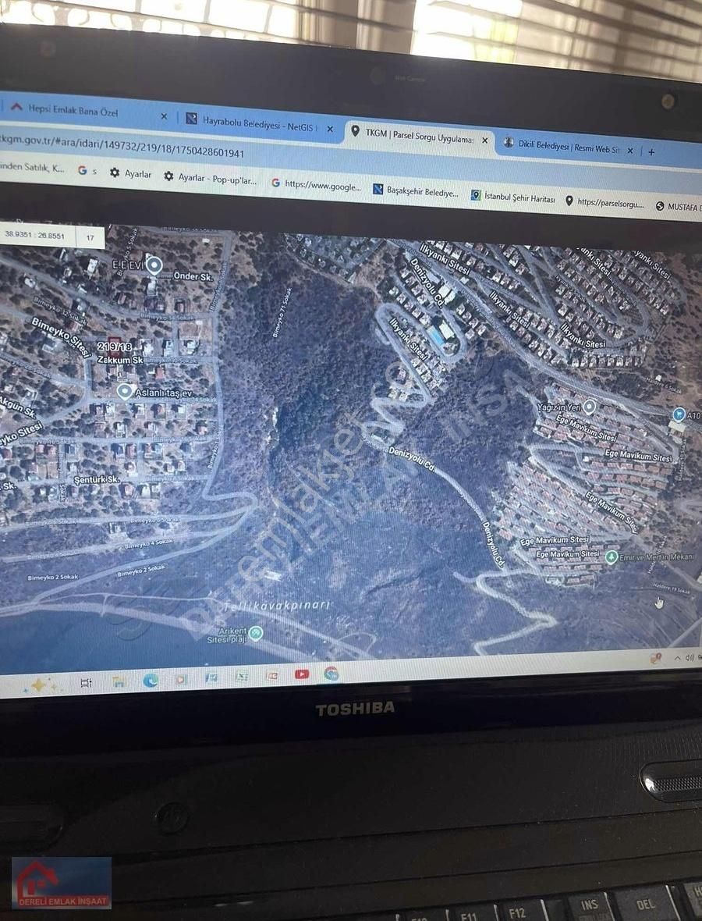702x921 pixels.
Task: Open a new browser tab with plus button
Action: pos(651,152)
